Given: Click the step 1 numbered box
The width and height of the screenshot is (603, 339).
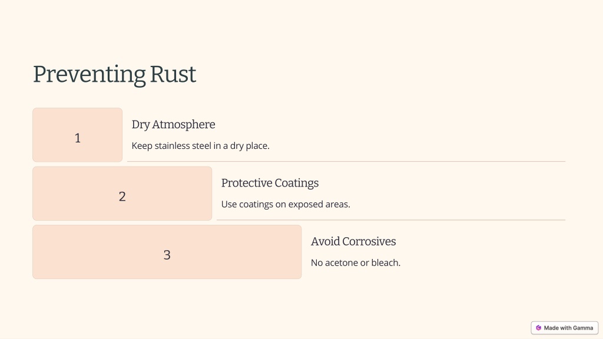Looking at the screenshot, I should pyautogui.click(x=77, y=135).
